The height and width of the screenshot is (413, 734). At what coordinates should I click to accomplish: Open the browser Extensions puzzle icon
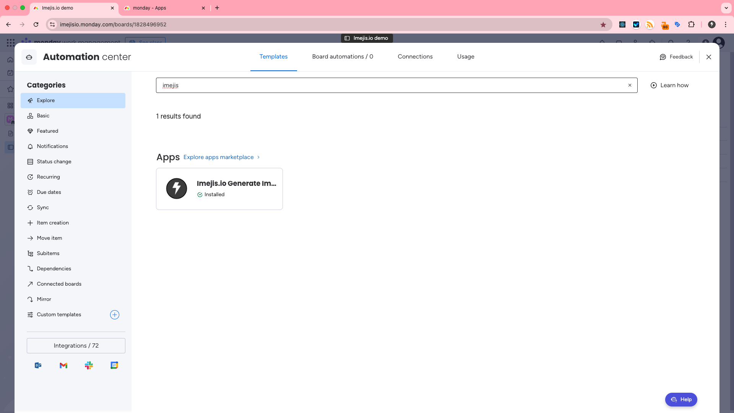click(691, 24)
